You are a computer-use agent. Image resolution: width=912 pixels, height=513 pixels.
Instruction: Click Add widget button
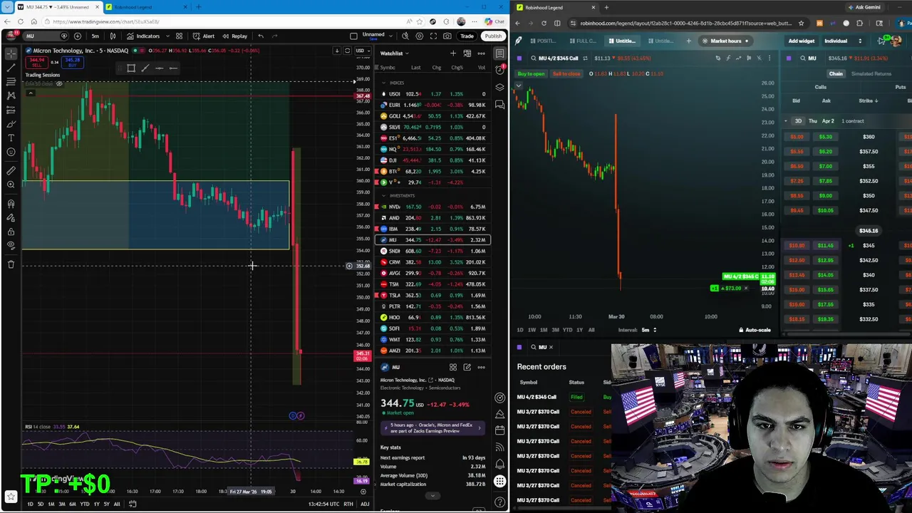coord(802,41)
